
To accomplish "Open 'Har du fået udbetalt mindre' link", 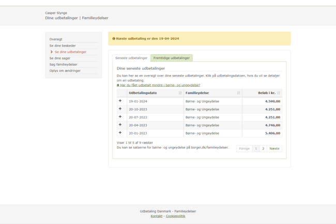I will (160, 85).
